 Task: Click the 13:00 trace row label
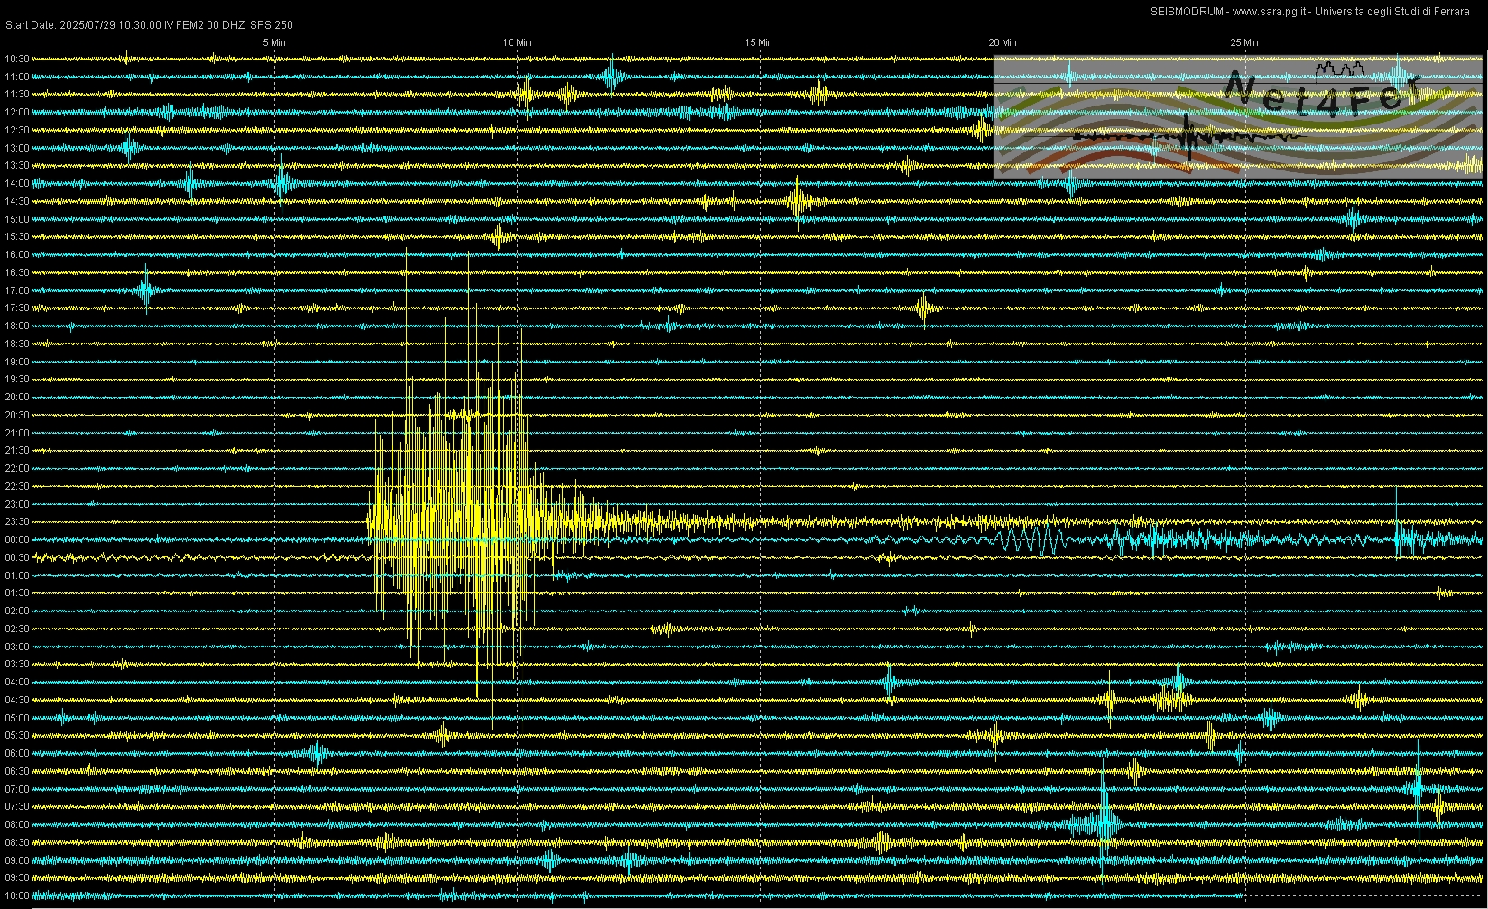tap(17, 148)
